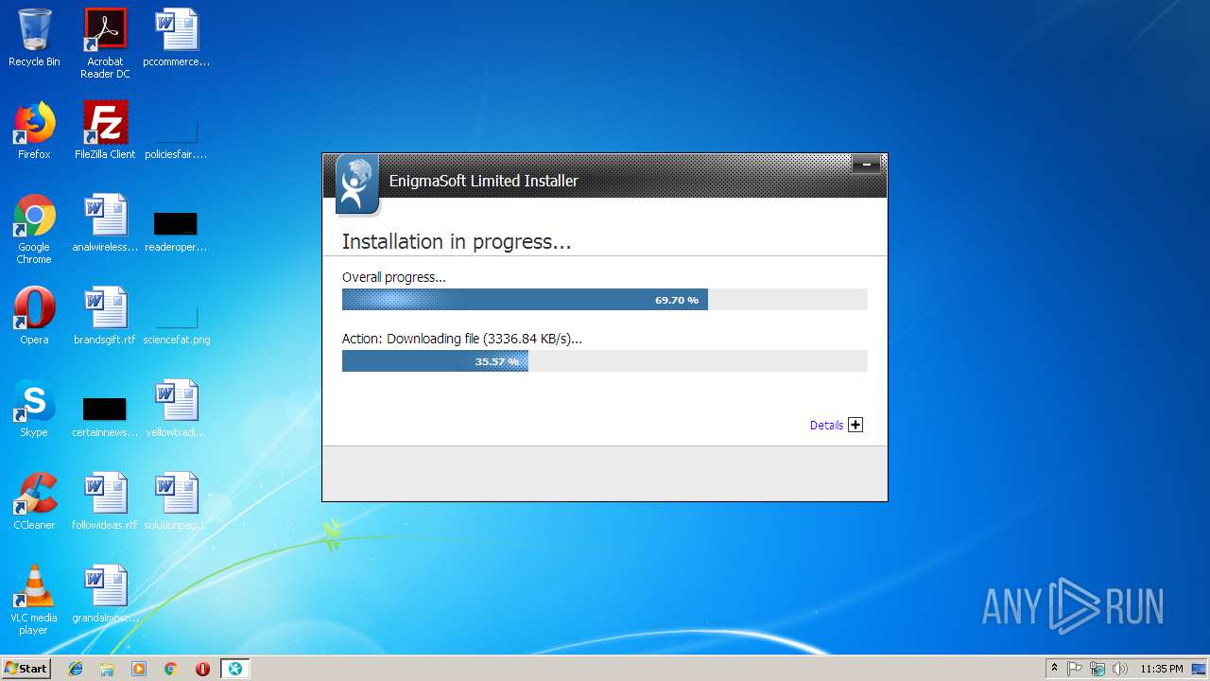Image resolution: width=1210 pixels, height=681 pixels.
Task: Select Firefox desktop shortcut
Action: [34, 131]
